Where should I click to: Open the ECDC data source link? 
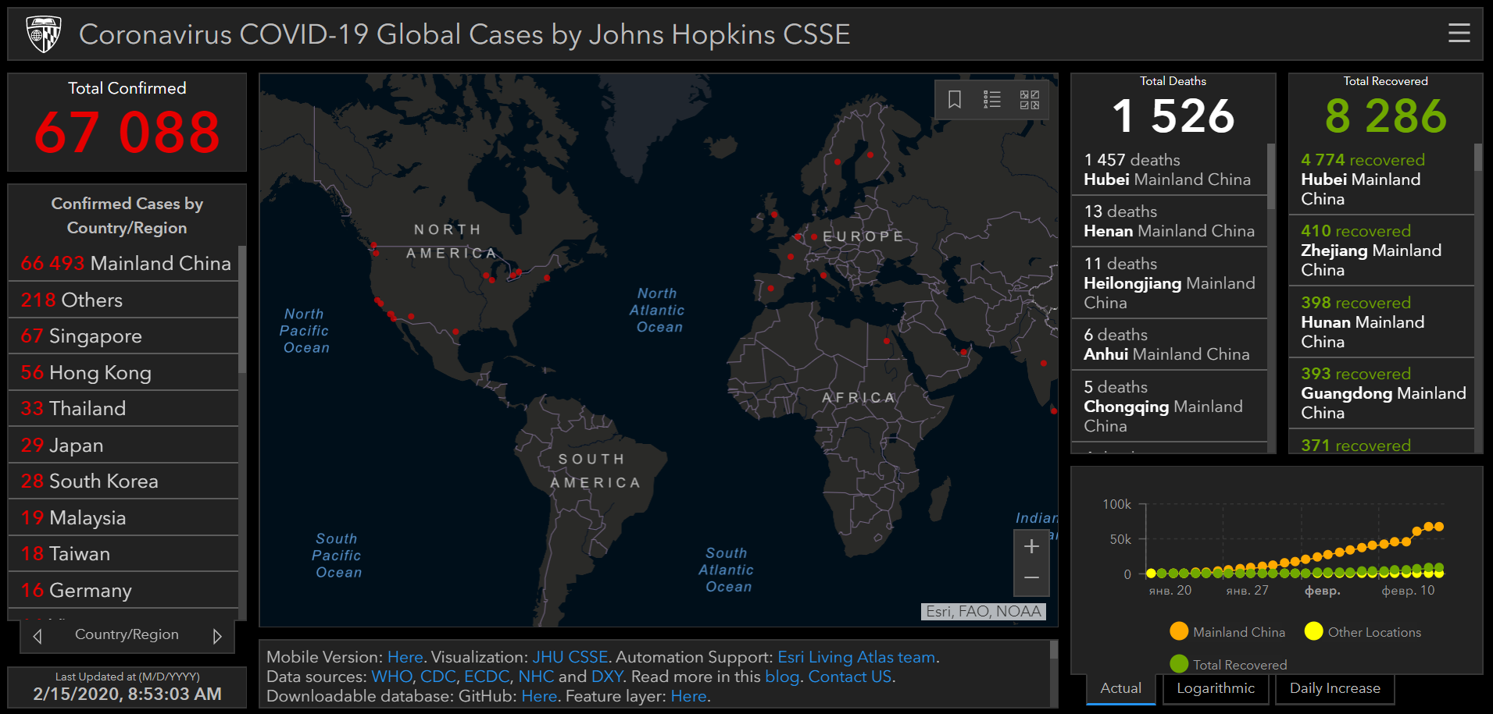tap(487, 677)
